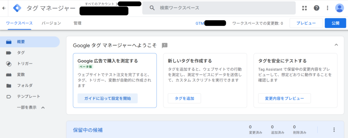The height and width of the screenshot is (138, 348).
Task: Click the テンプレート outline icon in sidebar
Action: 8,97
